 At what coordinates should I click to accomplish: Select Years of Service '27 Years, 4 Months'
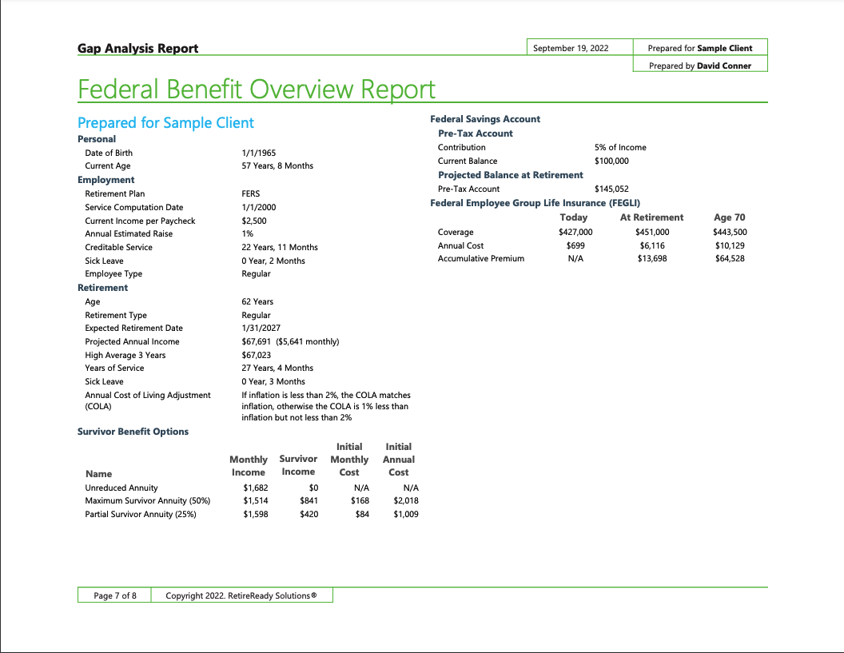point(277,368)
